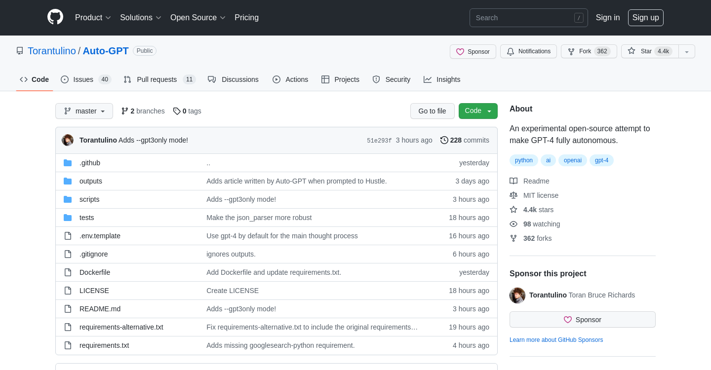Select the python topic tag
Screen dimensions: 711x370
point(523,160)
